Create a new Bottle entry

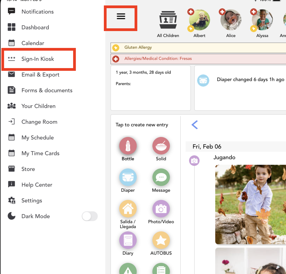(x=128, y=146)
